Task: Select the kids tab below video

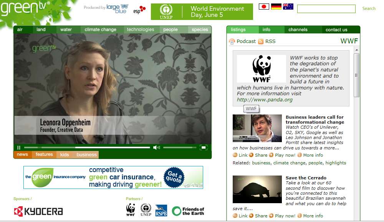Action: point(65,155)
